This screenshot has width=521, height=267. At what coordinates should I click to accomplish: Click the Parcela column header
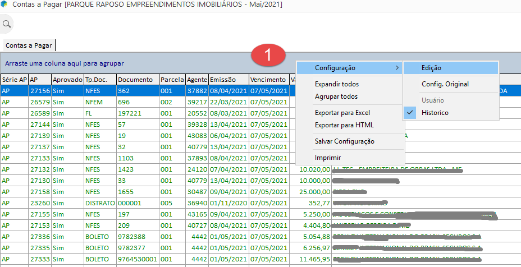[x=172, y=80]
